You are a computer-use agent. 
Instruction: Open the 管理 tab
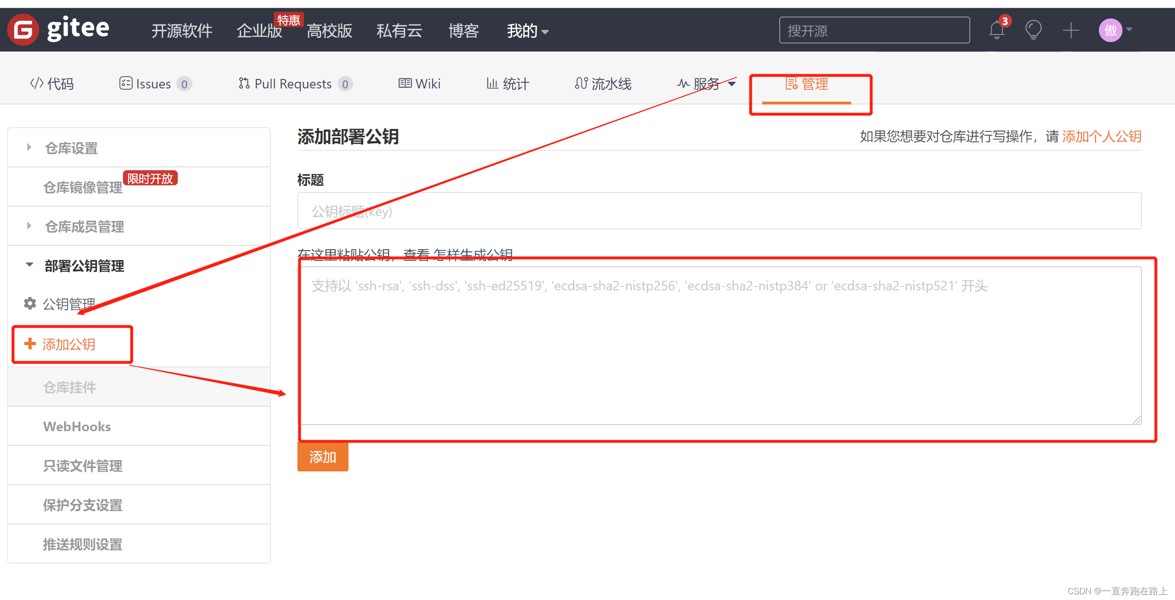click(x=807, y=84)
